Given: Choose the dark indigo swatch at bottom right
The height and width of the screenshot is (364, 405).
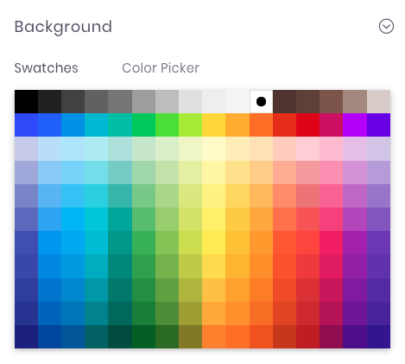Looking at the screenshot, I should 379,336.
